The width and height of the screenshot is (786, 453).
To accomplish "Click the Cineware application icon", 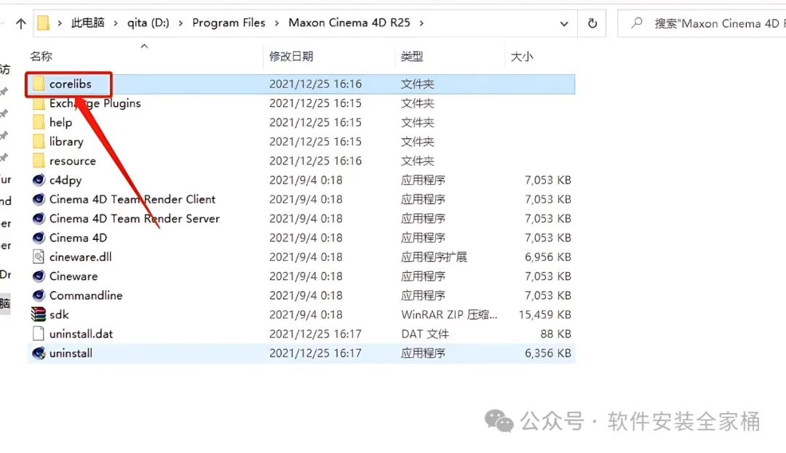I will click(x=39, y=276).
